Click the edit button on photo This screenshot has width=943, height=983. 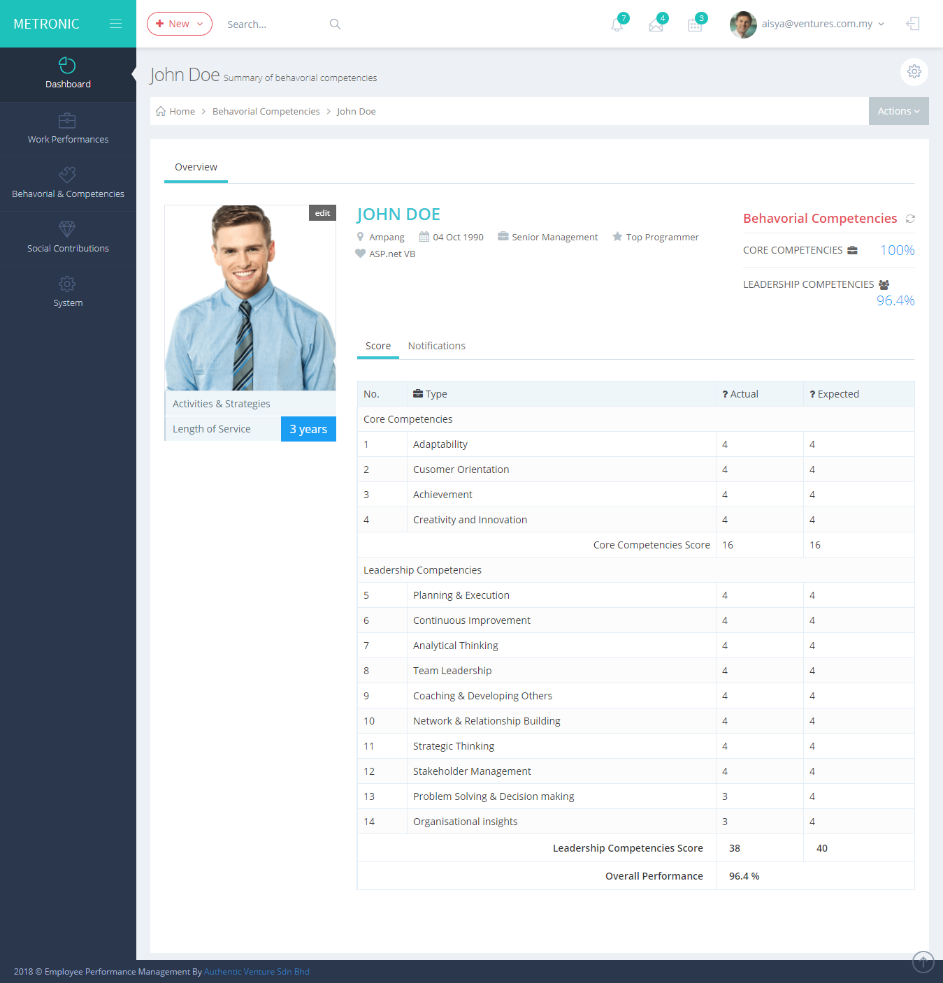[322, 213]
